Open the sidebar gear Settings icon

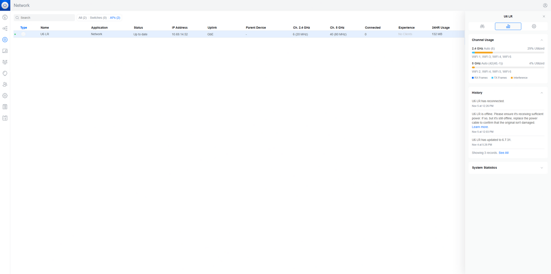pyautogui.click(x=5, y=96)
